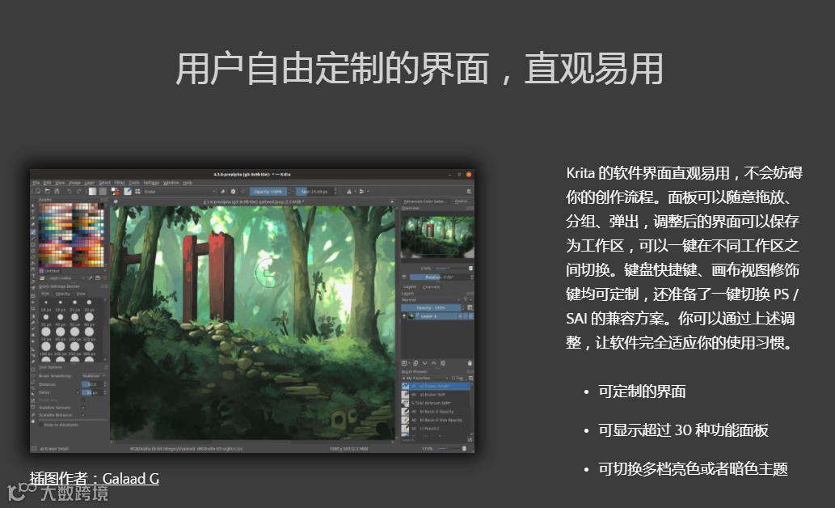Click the Overview panel image thumbnail
This screenshot has width=835, height=508.
pyautogui.click(x=437, y=237)
